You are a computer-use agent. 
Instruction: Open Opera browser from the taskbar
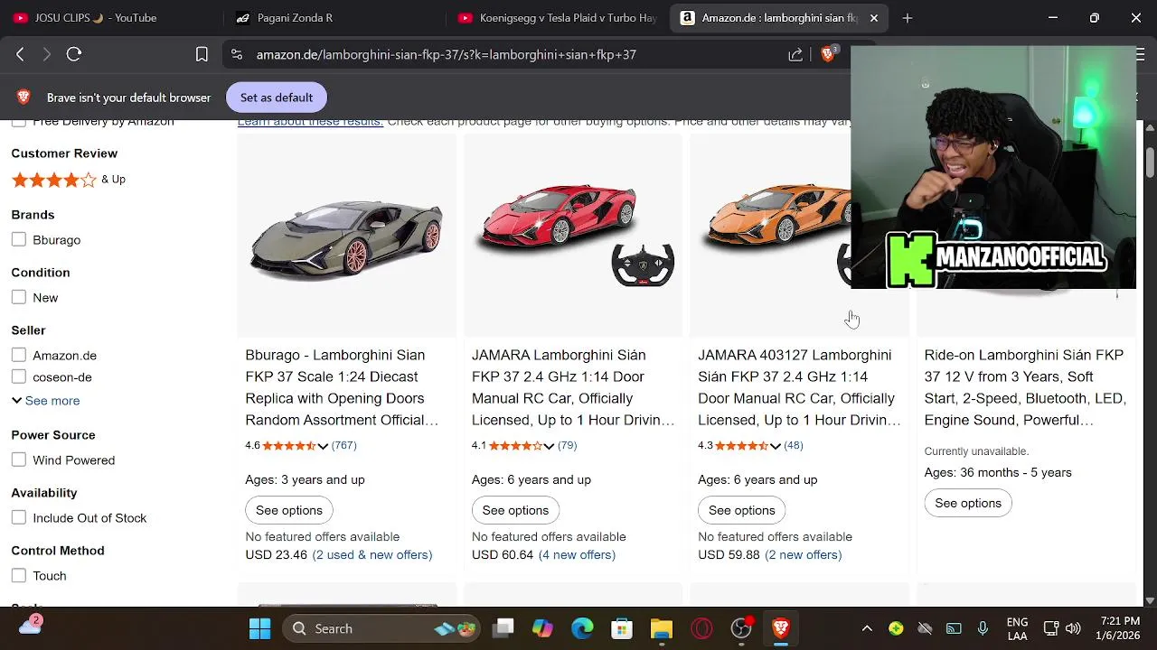click(x=701, y=628)
